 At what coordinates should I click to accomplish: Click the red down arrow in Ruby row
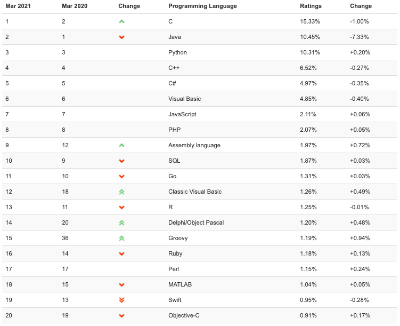coord(121,254)
